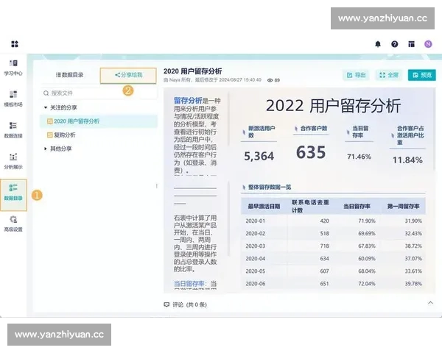This screenshot has width=442, height=353.
Task: Click the 2022 用户留存分析 dashboard title
Action: point(333,106)
